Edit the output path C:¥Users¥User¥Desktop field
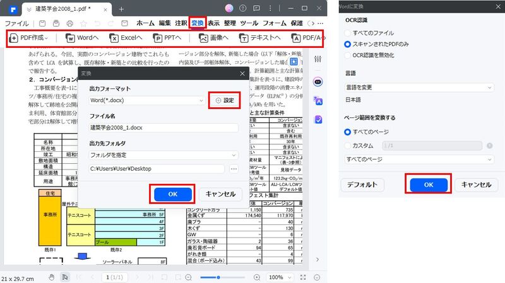The width and height of the screenshot is (505, 283). [x=157, y=169]
